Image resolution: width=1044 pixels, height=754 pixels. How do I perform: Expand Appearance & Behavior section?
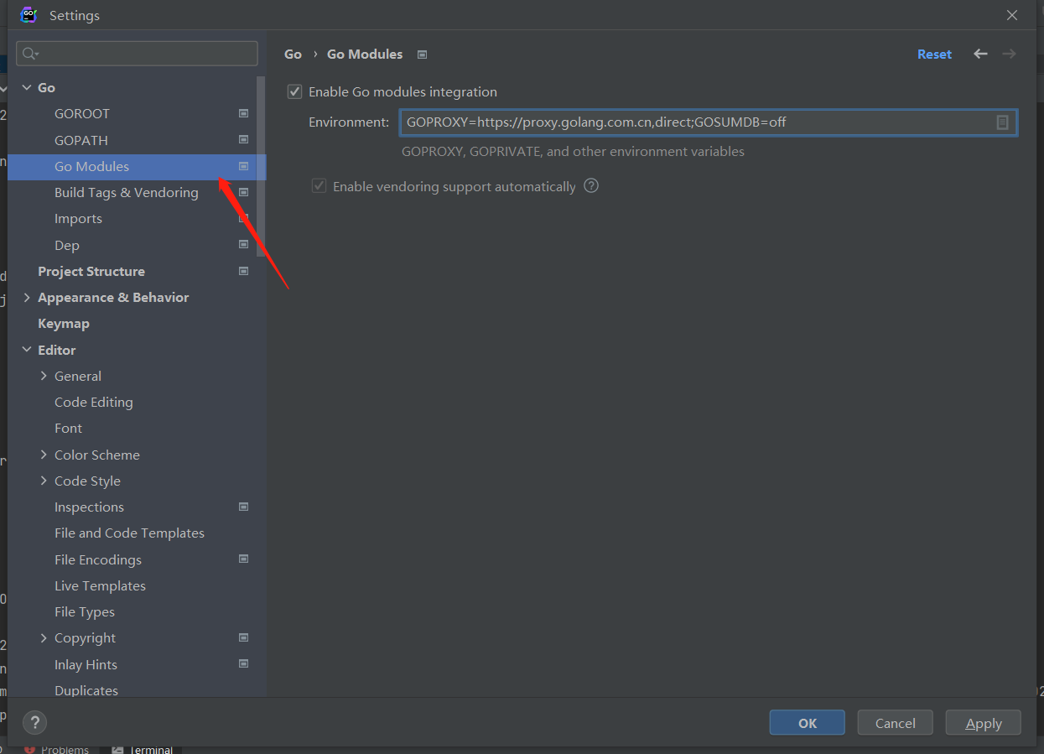click(27, 297)
